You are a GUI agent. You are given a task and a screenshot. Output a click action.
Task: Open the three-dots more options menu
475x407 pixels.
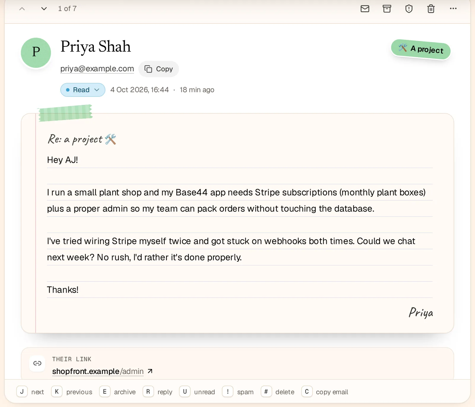(453, 9)
